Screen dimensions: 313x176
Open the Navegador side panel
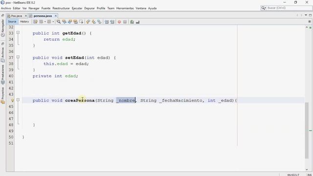click(x=3, y=28)
